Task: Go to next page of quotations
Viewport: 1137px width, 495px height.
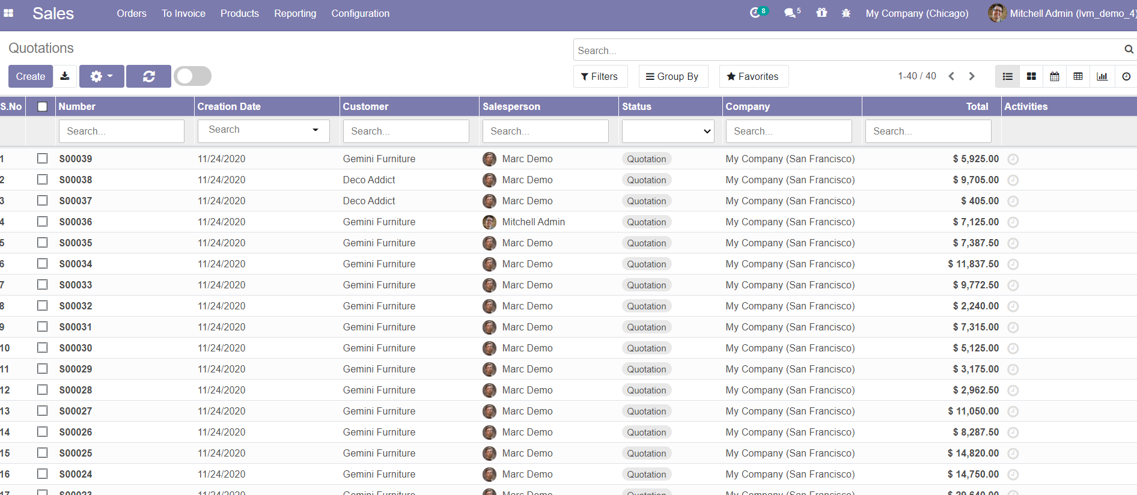Action: point(972,76)
